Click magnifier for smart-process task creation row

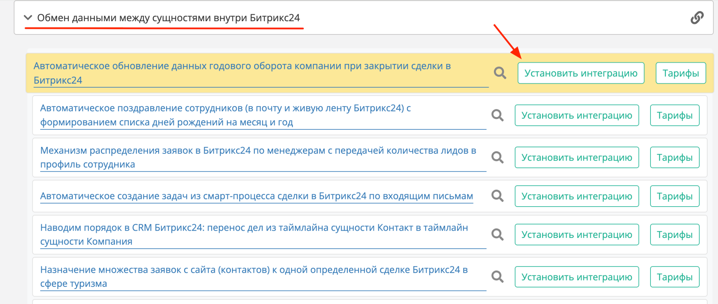click(x=497, y=196)
